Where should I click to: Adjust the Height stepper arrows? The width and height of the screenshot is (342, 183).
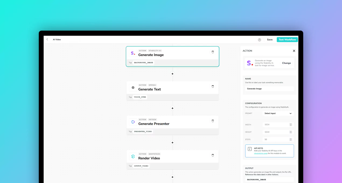(291, 132)
